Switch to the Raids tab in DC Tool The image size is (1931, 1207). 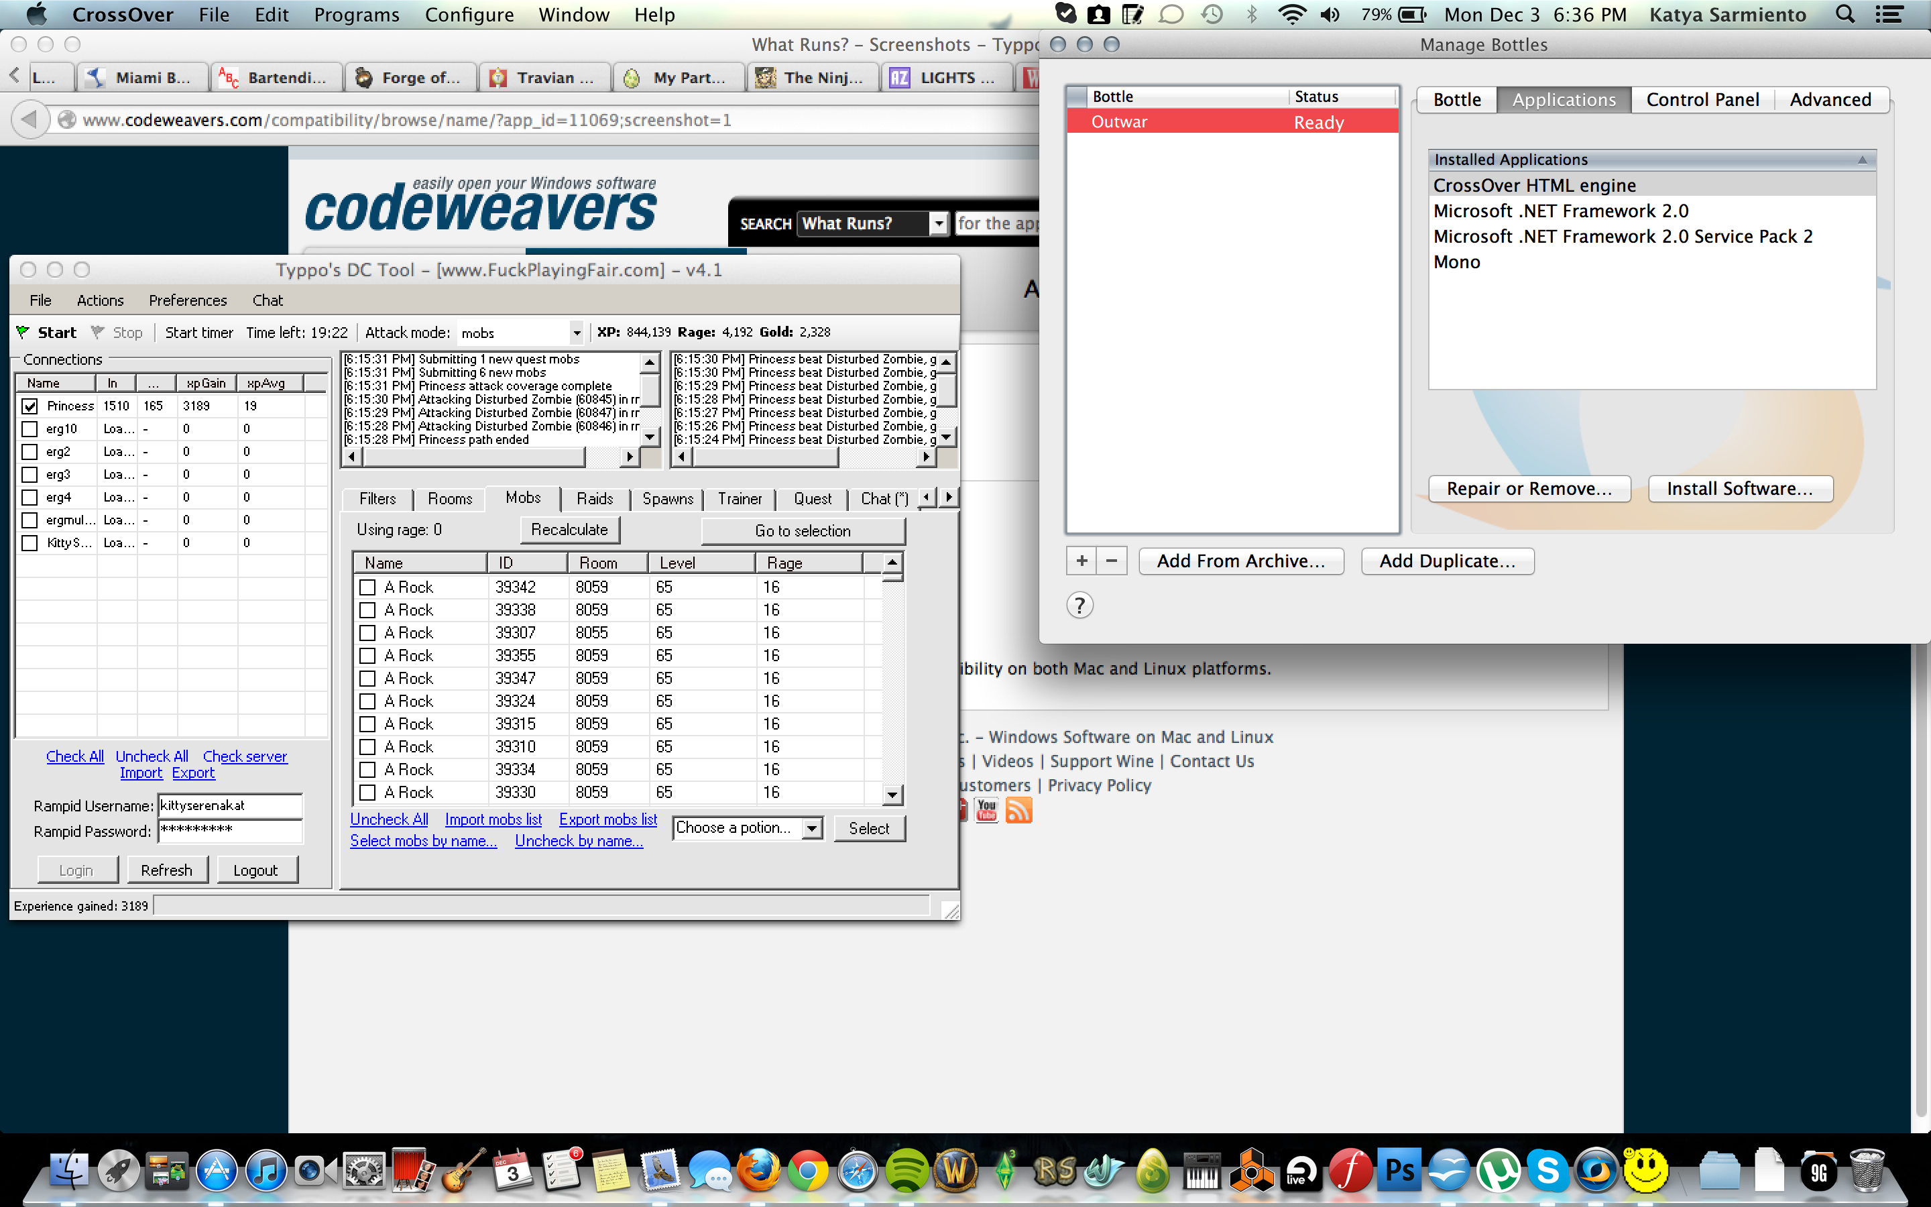click(x=593, y=498)
